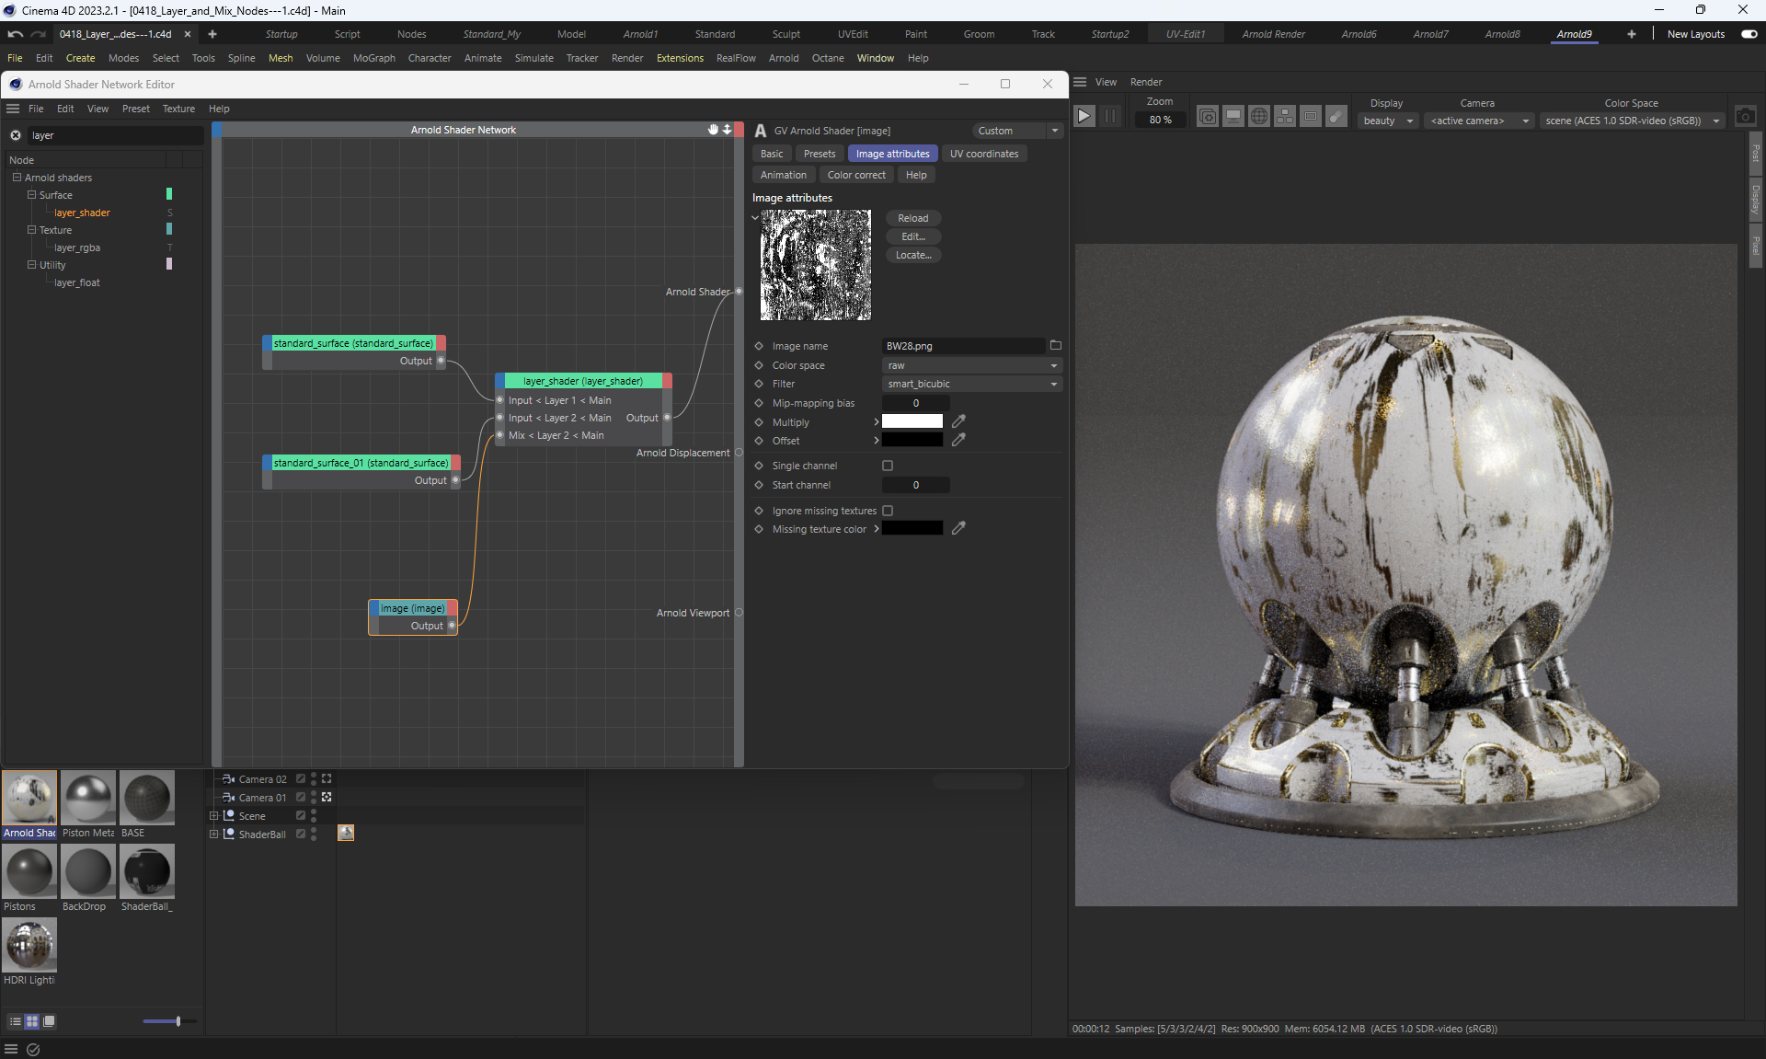Click the white Multiply color swatch
The image size is (1766, 1059).
(x=912, y=421)
